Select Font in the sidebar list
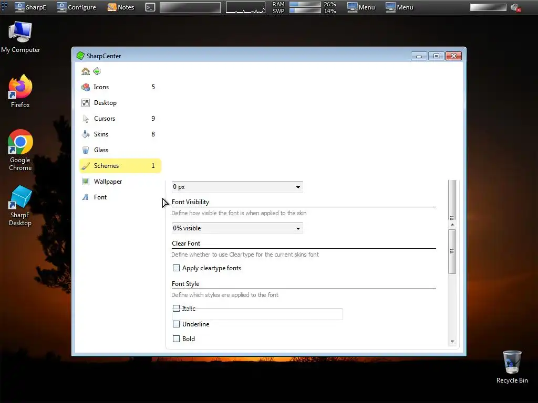The height and width of the screenshot is (403, 538). [120, 197]
